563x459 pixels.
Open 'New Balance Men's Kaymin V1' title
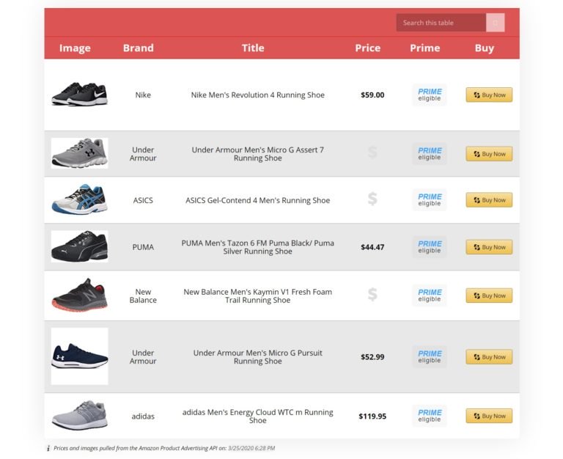coord(258,296)
